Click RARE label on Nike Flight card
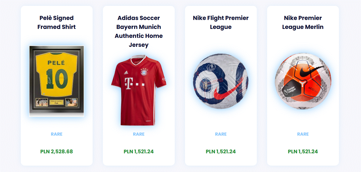 pyautogui.click(x=221, y=134)
